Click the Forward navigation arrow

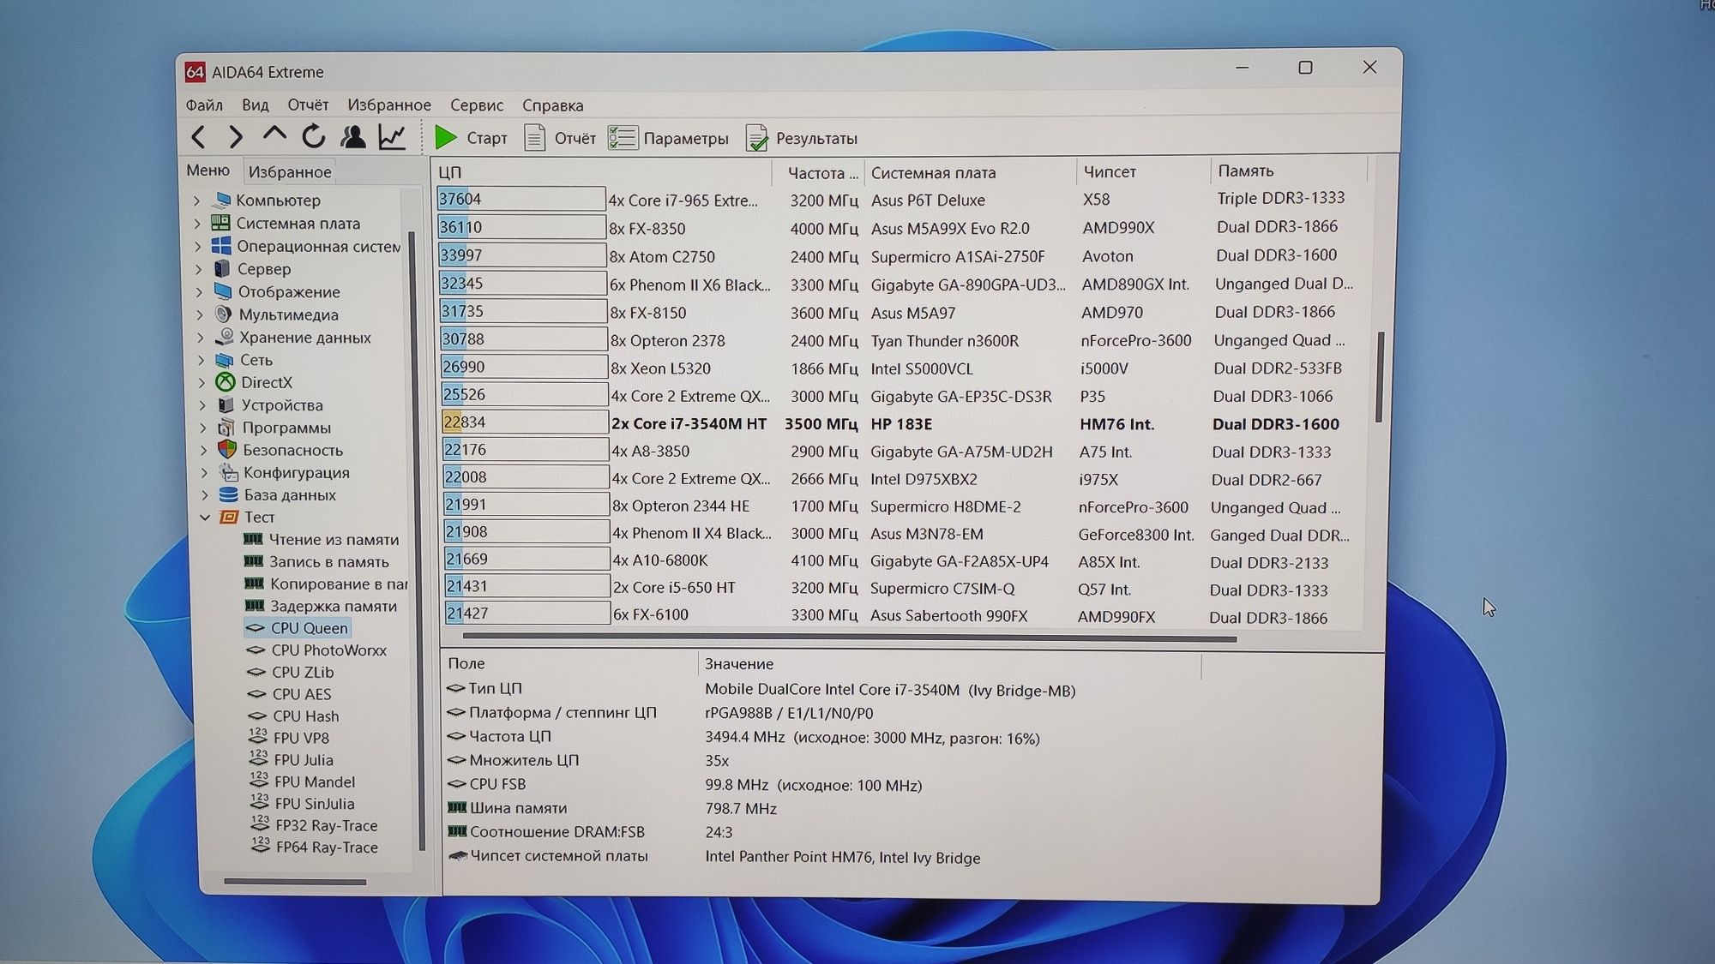click(236, 137)
